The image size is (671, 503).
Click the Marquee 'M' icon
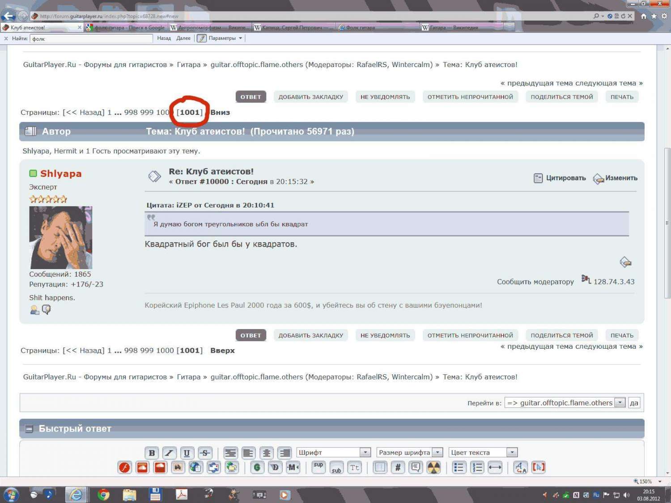(293, 468)
